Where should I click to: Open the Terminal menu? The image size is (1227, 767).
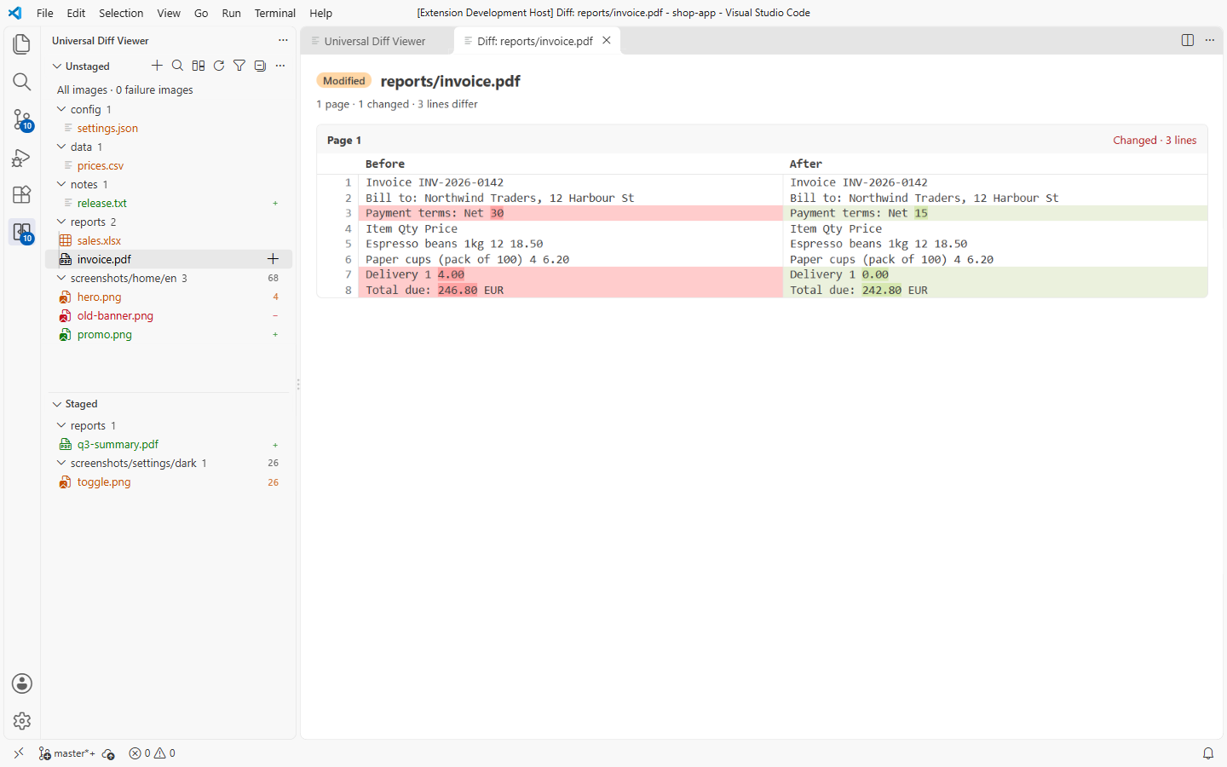pos(274,13)
